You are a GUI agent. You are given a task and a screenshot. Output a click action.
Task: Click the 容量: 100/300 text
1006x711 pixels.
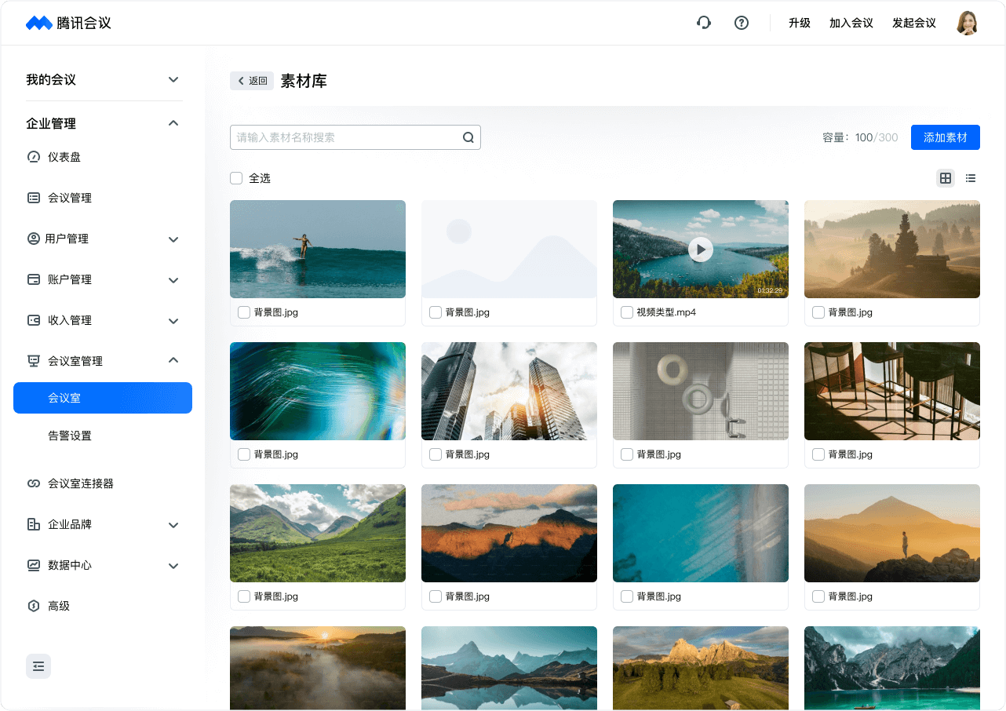point(860,137)
